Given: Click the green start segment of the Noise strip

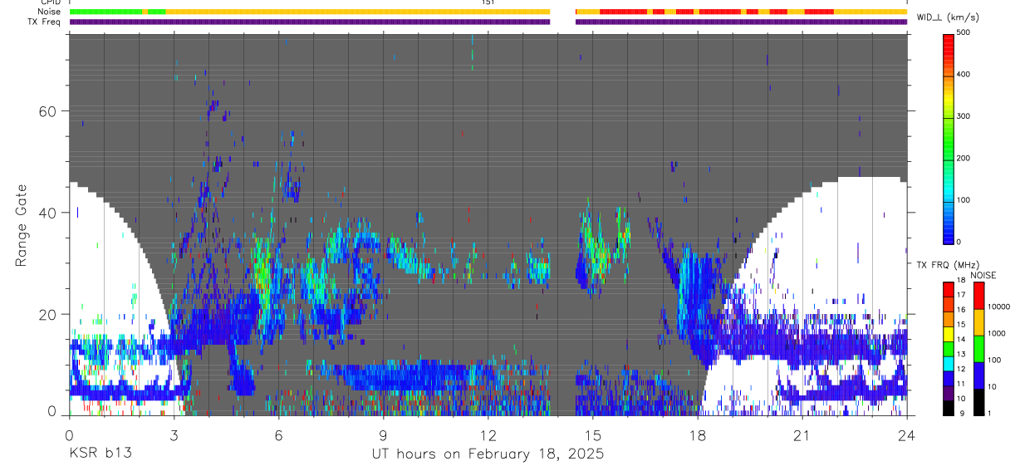Looking at the screenshot, I should [106, 12].
